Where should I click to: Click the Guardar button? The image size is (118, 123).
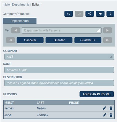pyautogui.click(x=59, y=40)
